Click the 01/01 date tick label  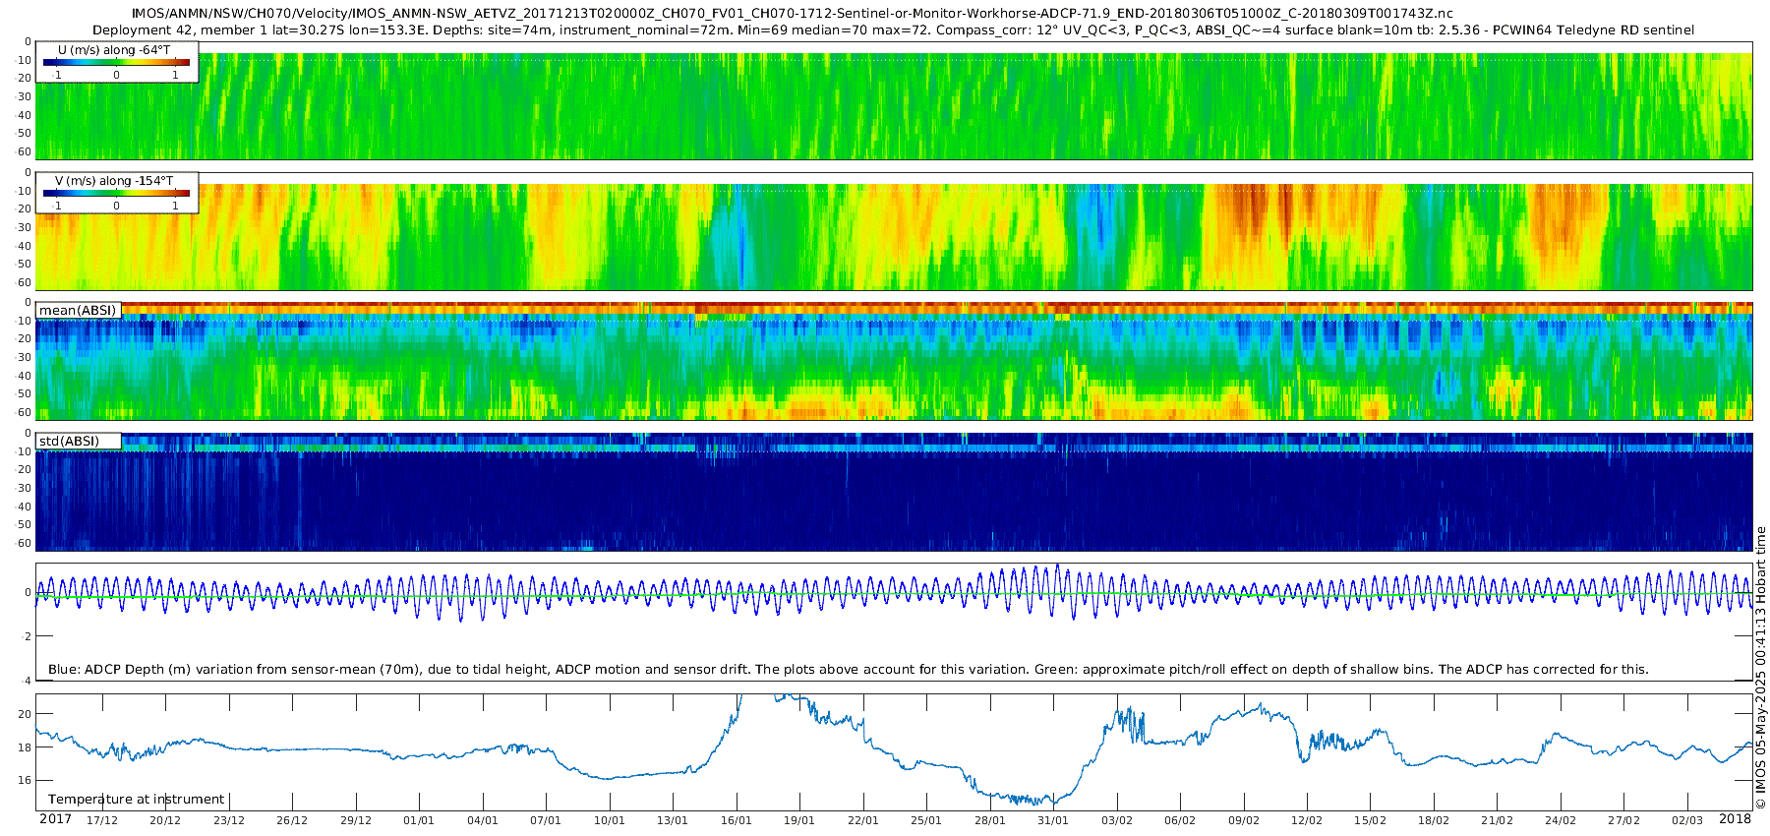tap(418, 821)
